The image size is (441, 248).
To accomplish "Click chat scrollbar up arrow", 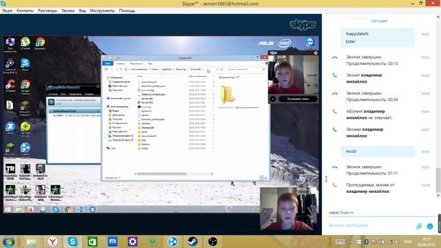I will click(x=438, y=17).
